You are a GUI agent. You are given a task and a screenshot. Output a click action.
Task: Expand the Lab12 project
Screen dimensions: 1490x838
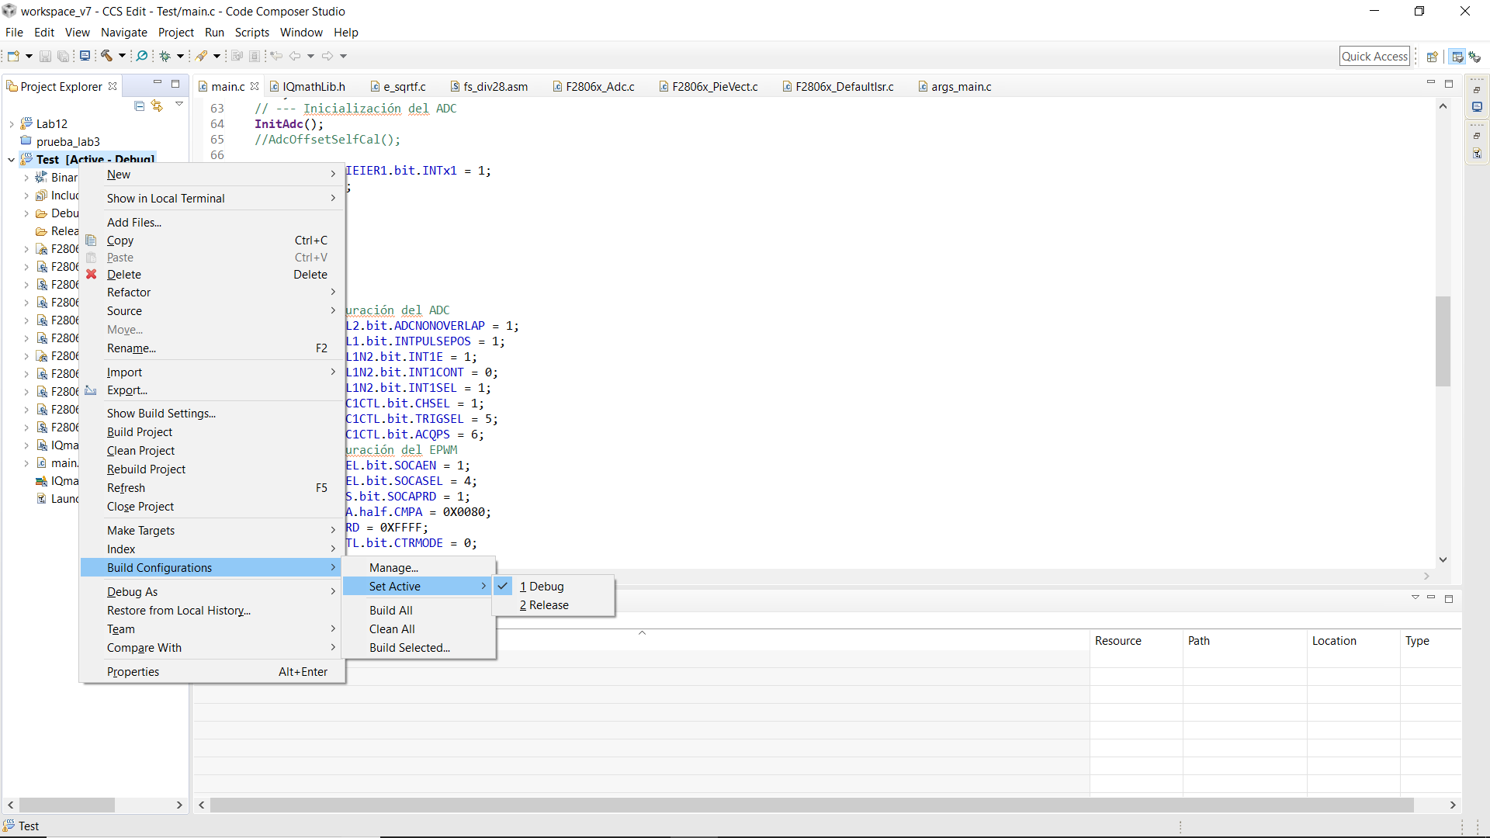point(11,123)
